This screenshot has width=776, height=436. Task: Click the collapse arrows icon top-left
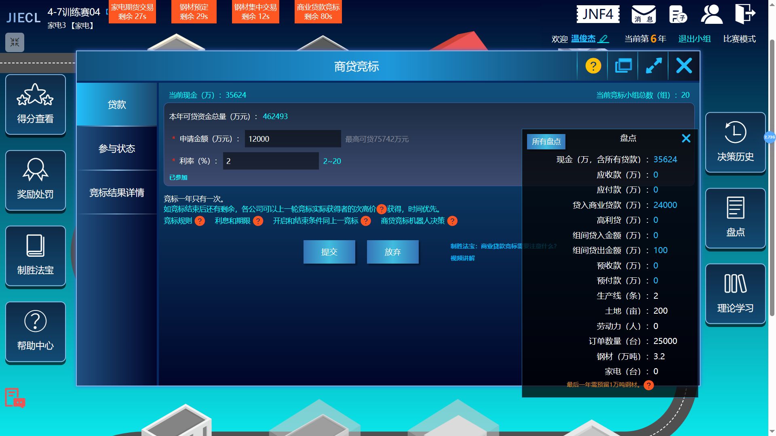point(15,42)
